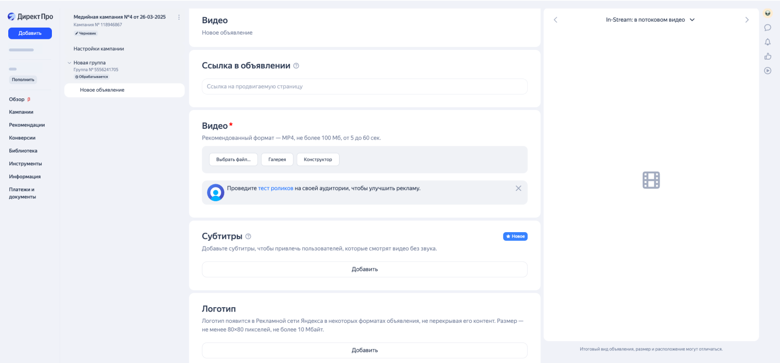Click the film placeholder in the preview
The image size is (780, 363).
pos(651,180)
